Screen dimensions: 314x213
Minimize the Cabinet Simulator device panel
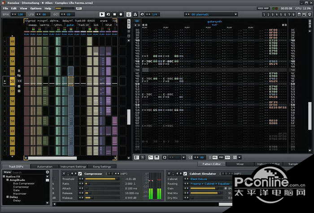pyautogui.click(x=173, y=174)
